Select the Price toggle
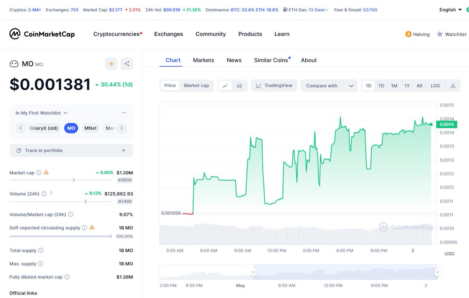Viewport: 469px width, 298px height. click(170, 85)
